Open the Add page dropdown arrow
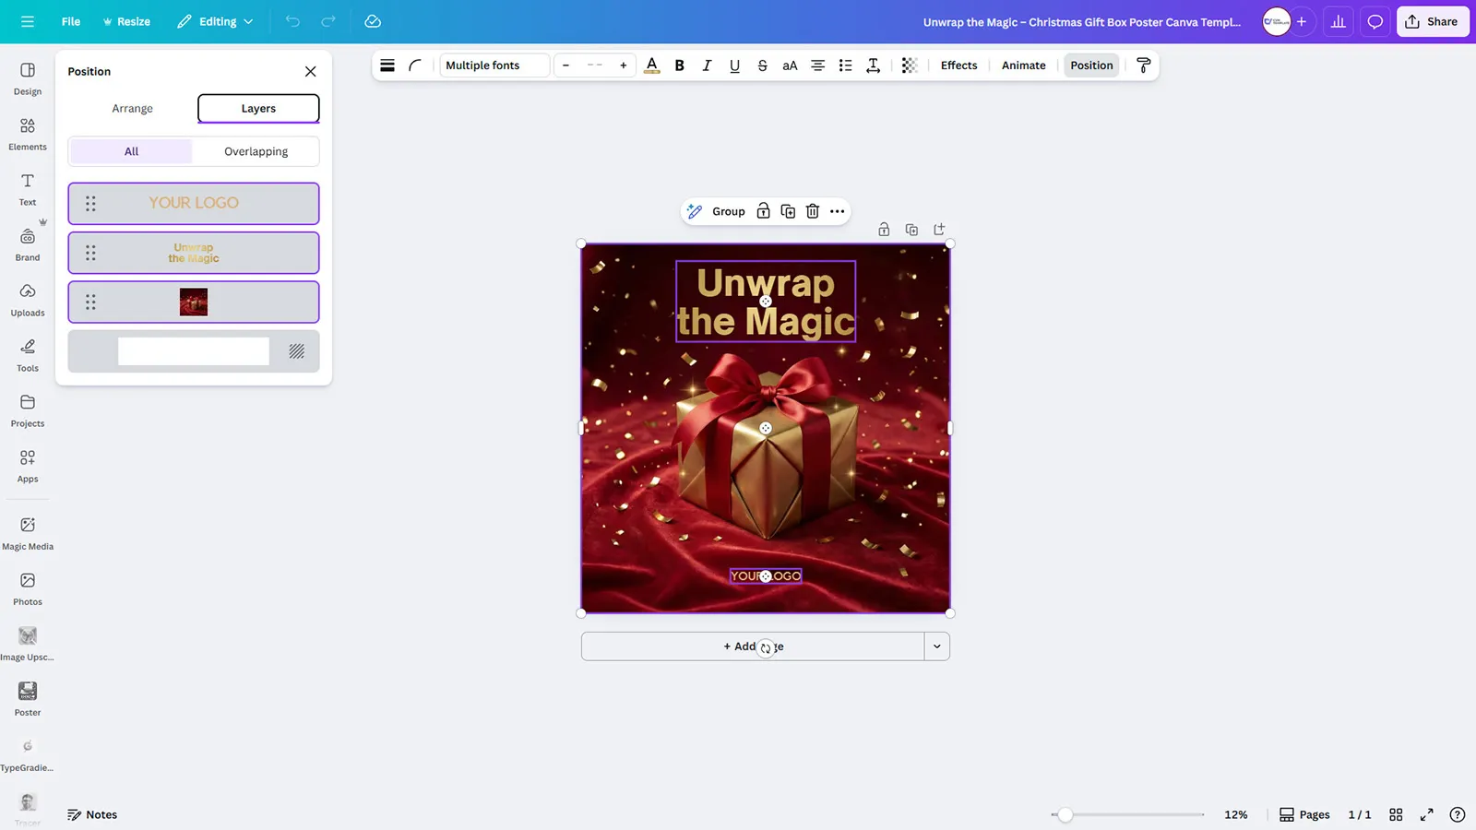 tap(936, 646)
